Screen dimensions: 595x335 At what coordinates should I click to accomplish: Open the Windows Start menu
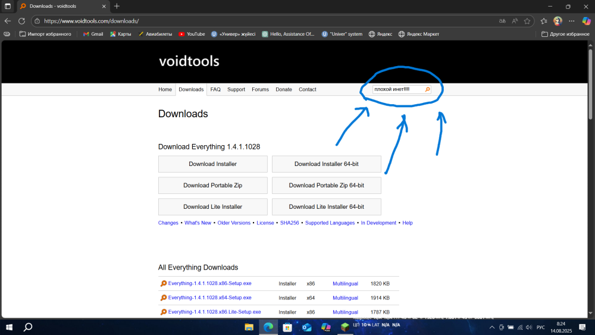click(9, 327)
